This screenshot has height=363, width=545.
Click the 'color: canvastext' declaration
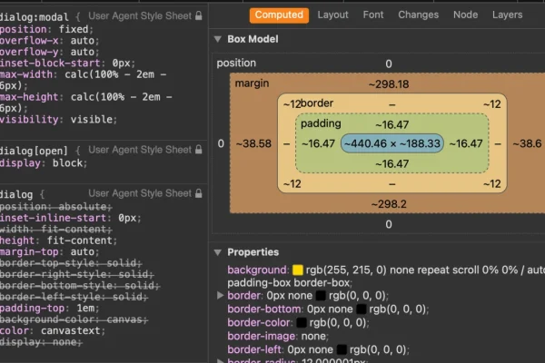tap(53, 330)
